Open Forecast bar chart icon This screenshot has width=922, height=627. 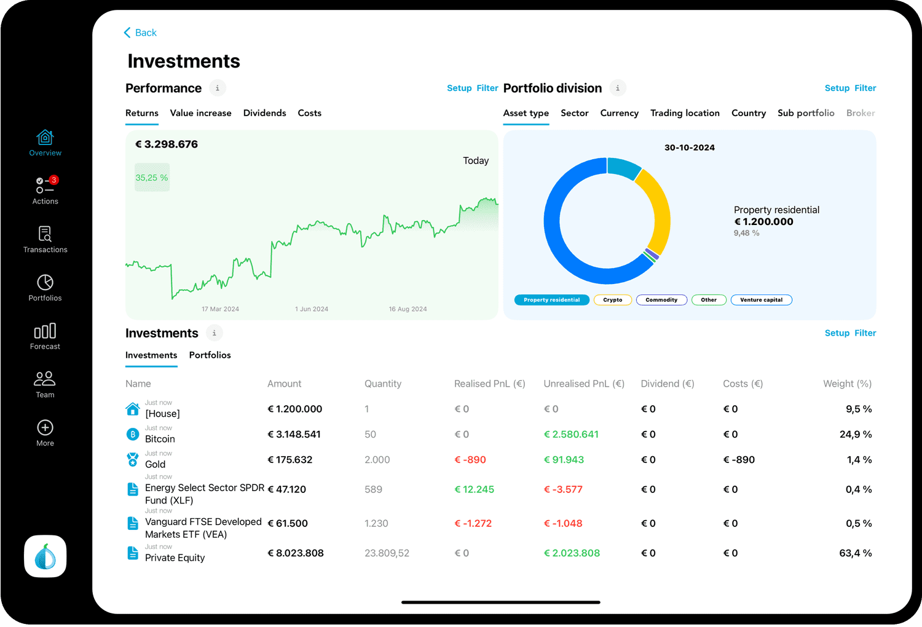(x=45, y=331)
